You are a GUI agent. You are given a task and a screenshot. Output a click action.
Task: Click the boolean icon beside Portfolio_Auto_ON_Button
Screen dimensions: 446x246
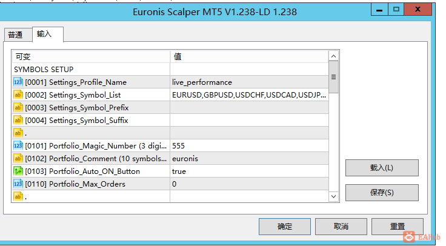point(18,171)
